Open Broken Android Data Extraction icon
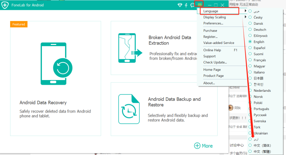This screenshot has height=155, width=286. click(x=130, y=48)
